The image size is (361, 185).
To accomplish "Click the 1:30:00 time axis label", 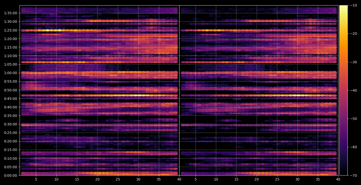I will 11,22.
